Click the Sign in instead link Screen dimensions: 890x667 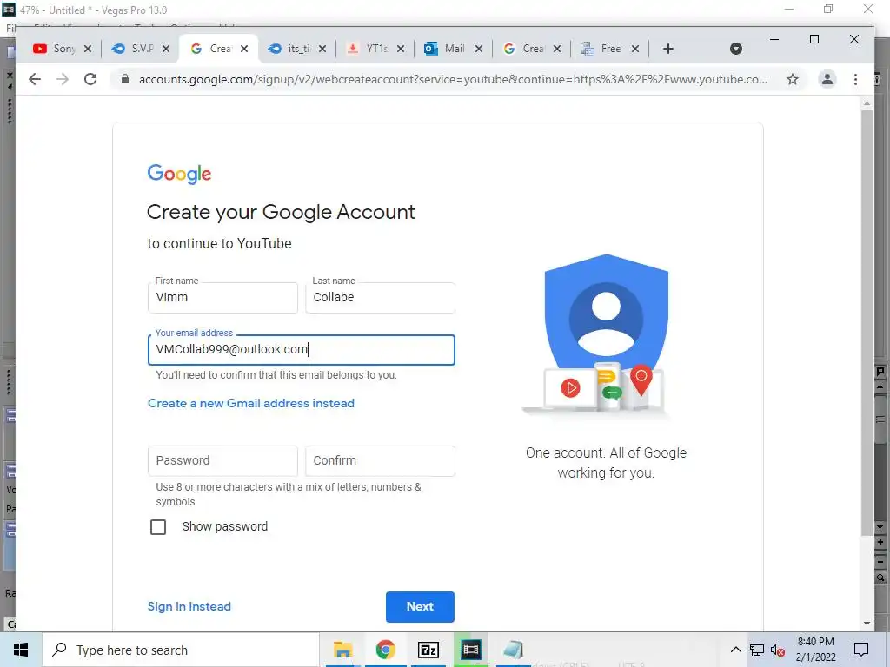tap(189, 606)
